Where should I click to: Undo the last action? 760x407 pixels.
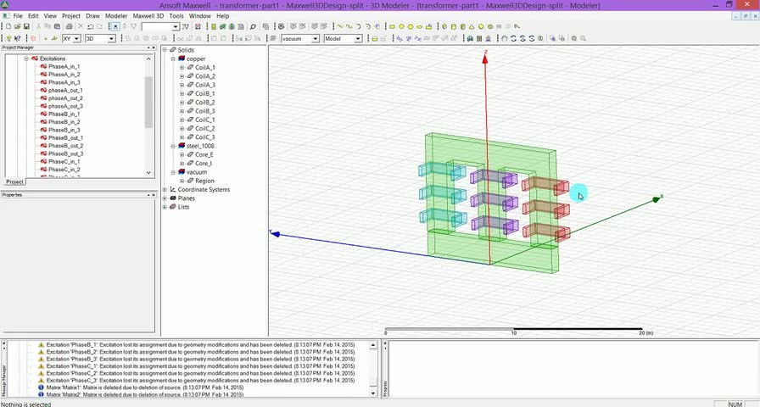(x=90, y=26)
